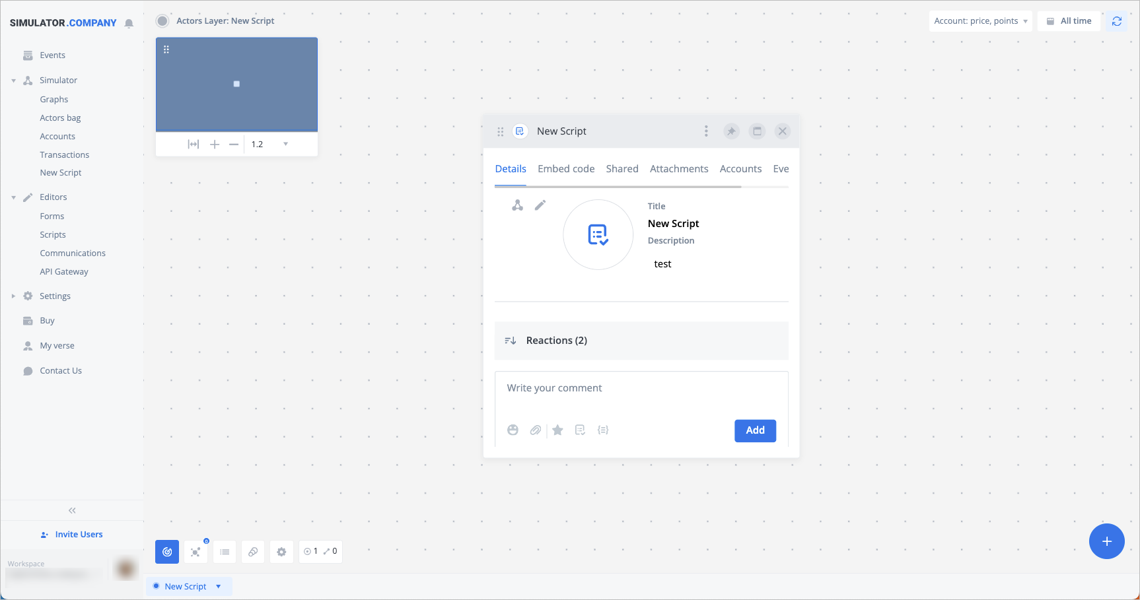The height and width of the screenshot is (600, 1140).
Task: Expand the Reactions (2) section
Action: pyautogui.click(x=641, y=341)
